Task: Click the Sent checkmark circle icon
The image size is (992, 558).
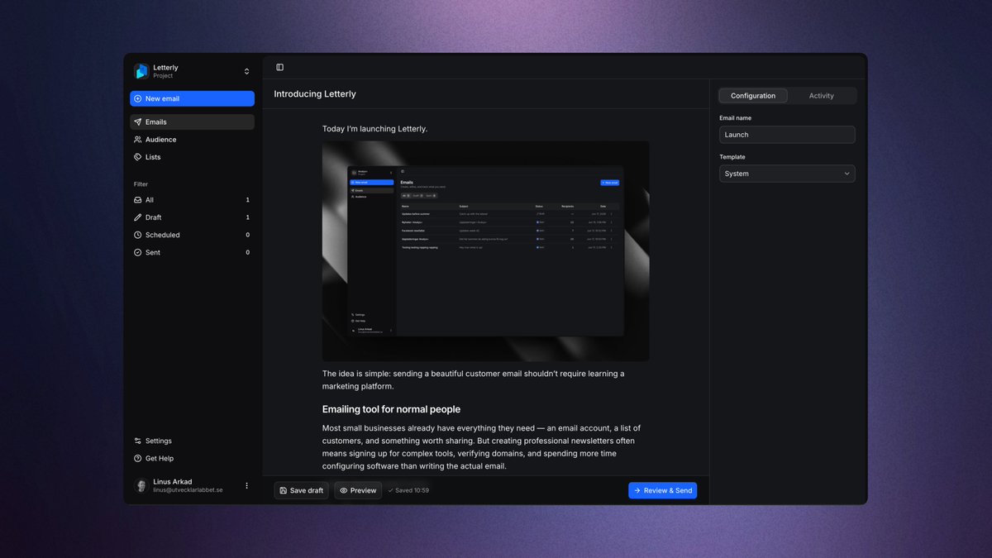Action: 138,252
